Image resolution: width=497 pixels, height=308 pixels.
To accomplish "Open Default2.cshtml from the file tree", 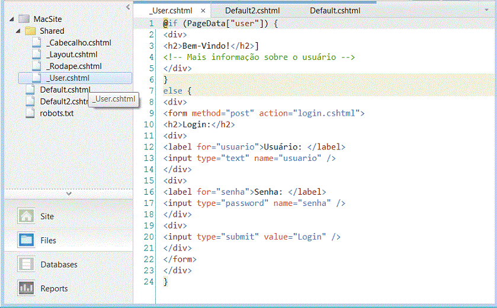I will [64, 101].
